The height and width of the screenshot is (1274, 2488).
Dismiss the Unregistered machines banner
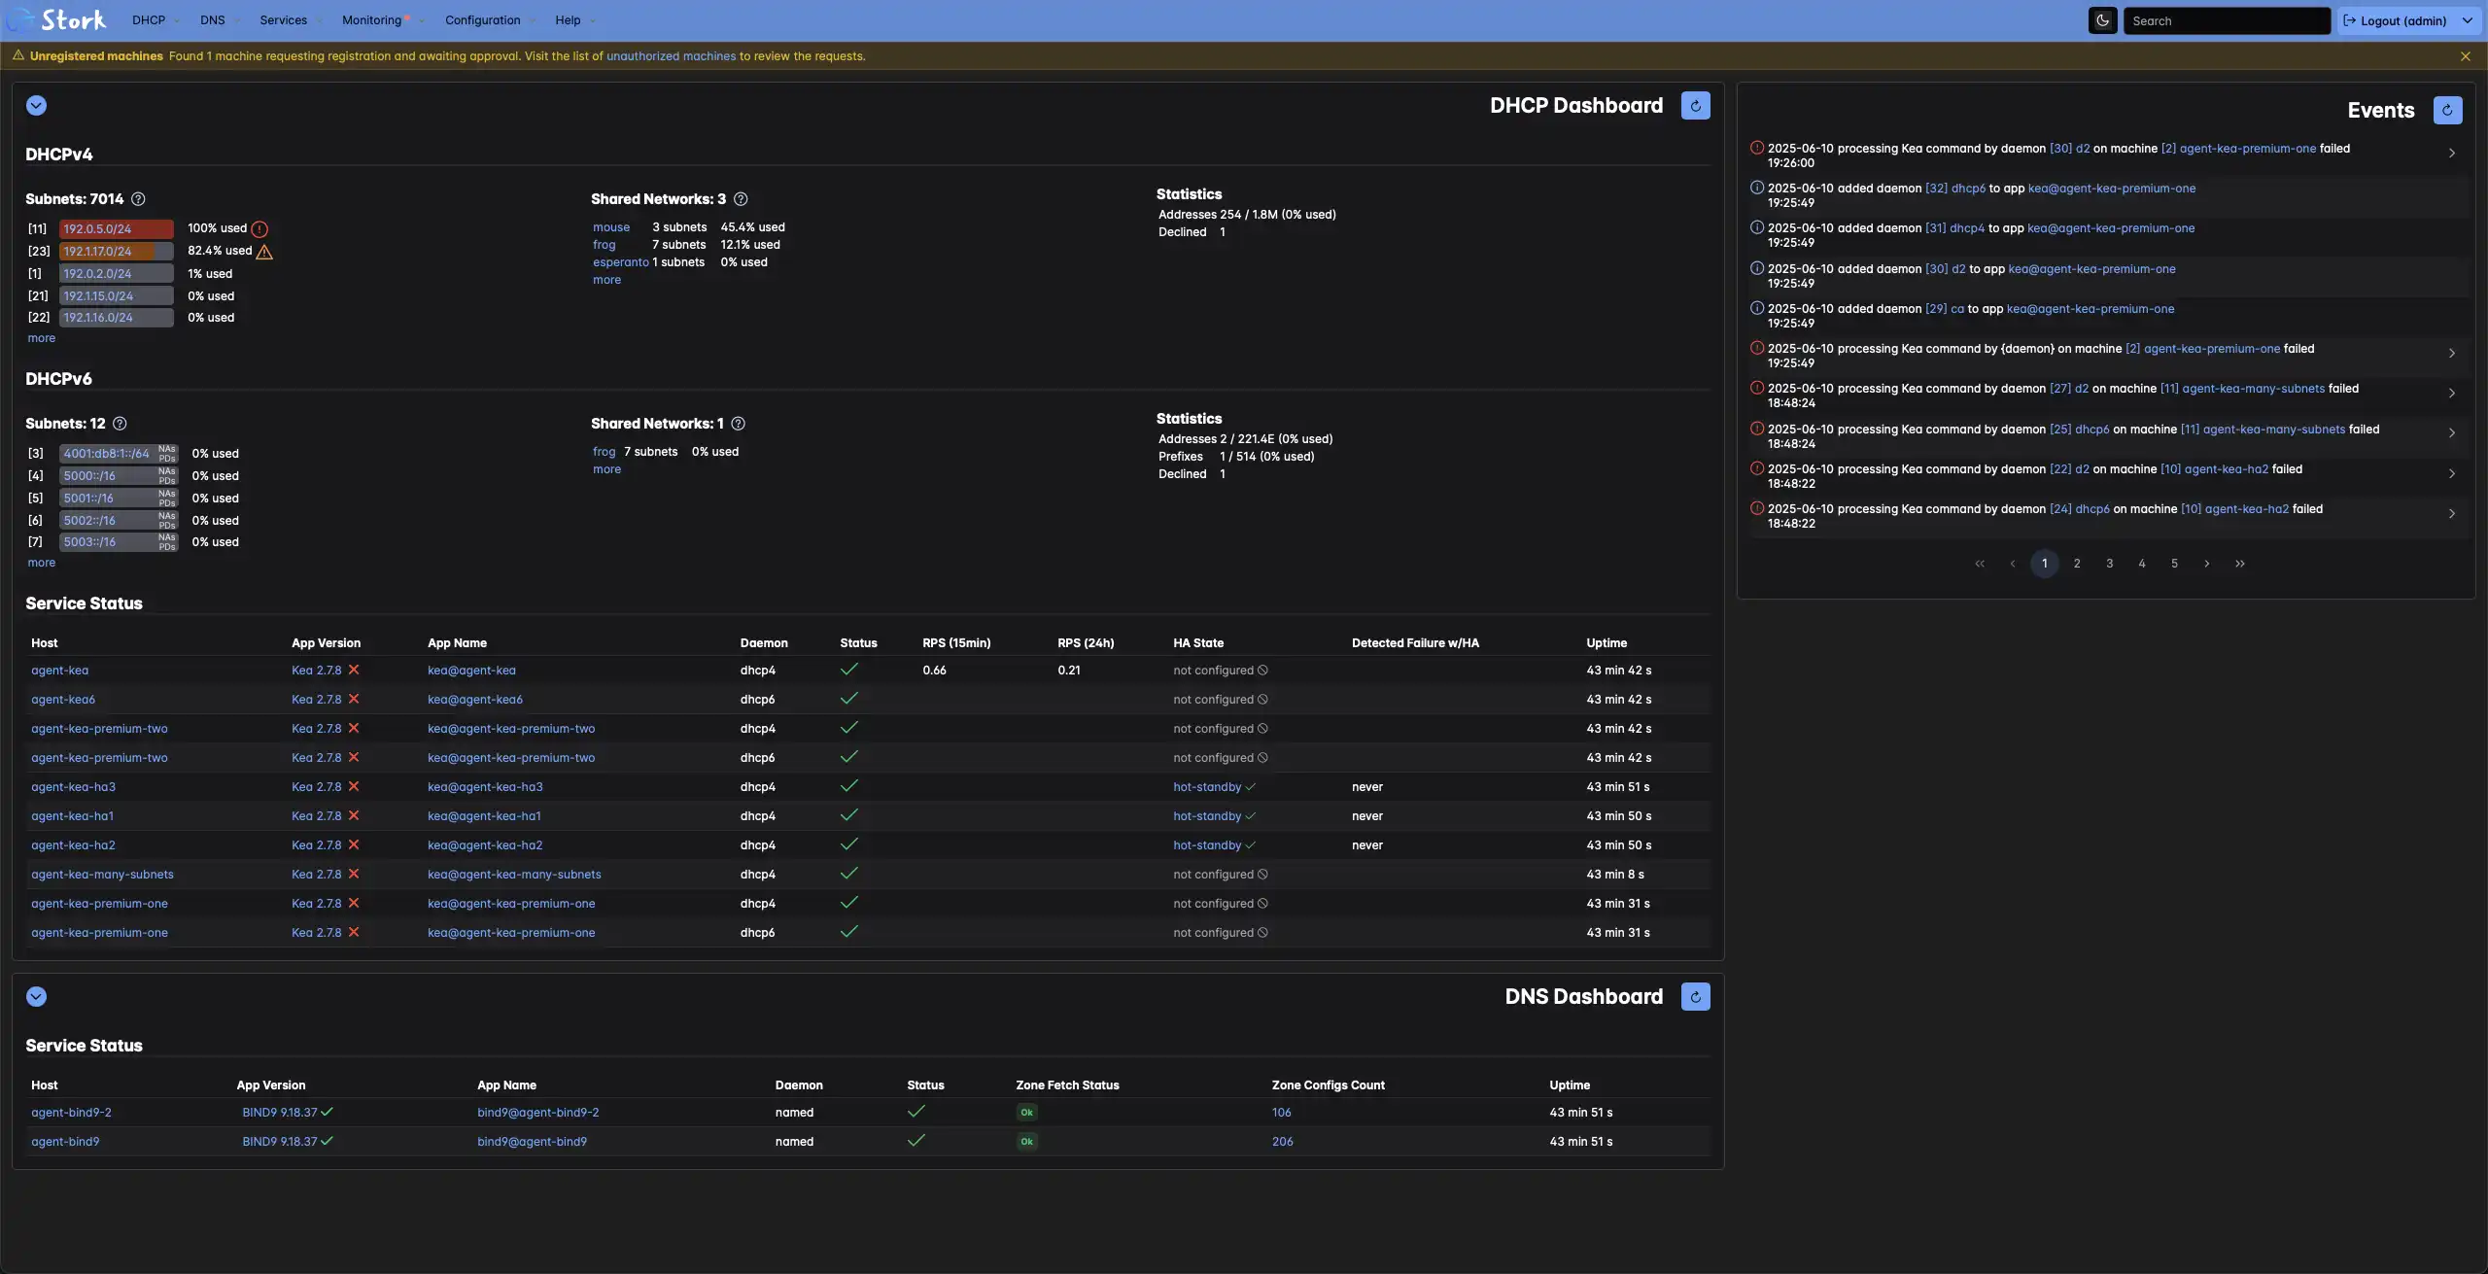click(2465, 56)
